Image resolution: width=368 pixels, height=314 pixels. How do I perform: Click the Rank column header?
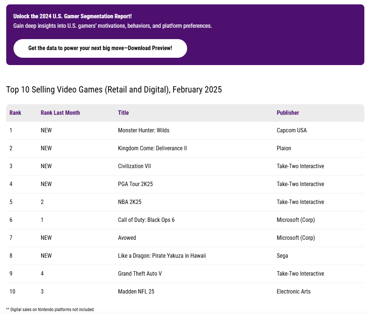point(15,113)
